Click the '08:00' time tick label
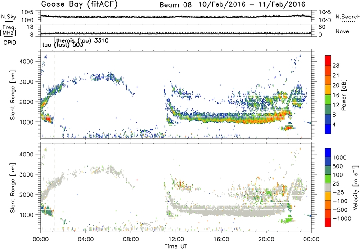 [130, 240]
